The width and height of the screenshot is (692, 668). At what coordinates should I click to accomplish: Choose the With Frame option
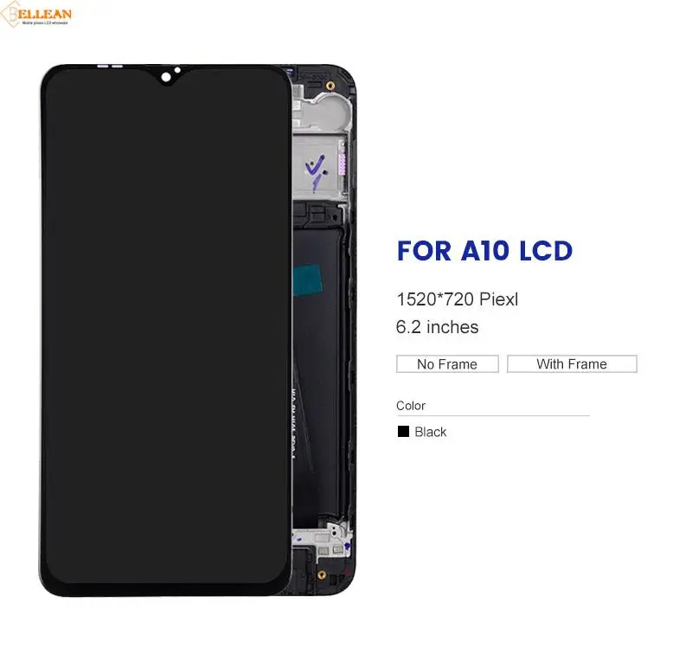(572, 363)
